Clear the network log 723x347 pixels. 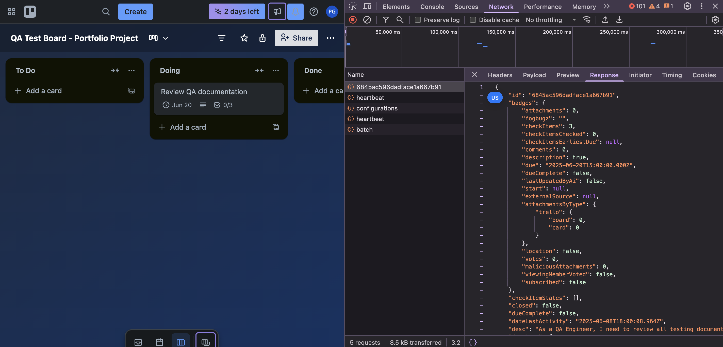coord(367,20)
